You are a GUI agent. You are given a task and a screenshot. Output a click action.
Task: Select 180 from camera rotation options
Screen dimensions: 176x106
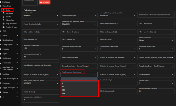tap(64, 90)
